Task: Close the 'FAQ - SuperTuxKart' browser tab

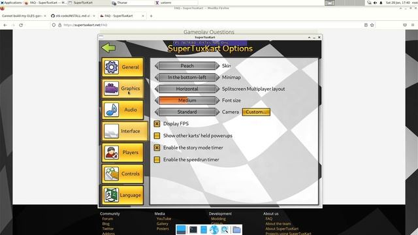Action: point(143,16)
